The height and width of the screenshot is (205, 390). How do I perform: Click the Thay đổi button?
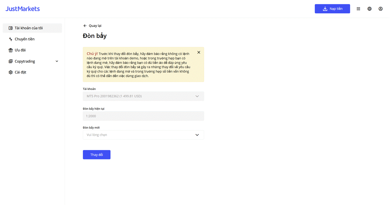point(97,155)
